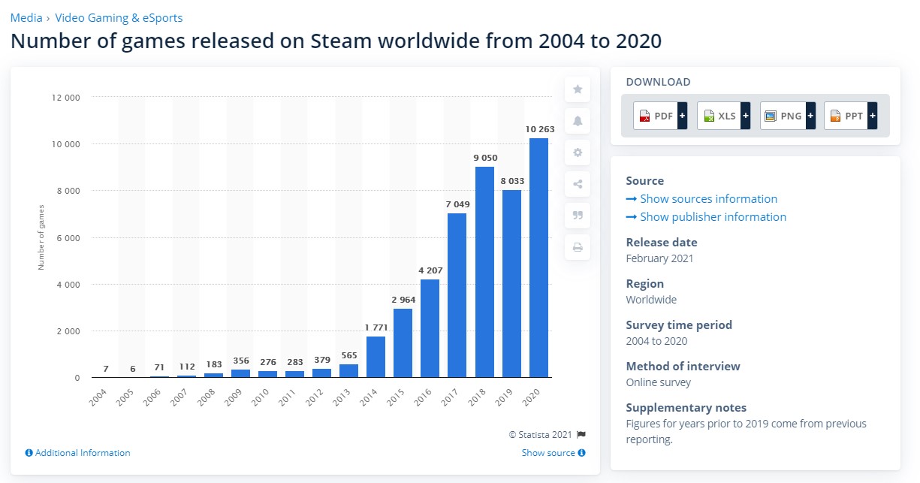Screen dimensions: 920x483
Task: Click the 12 000 y-axis label
Action: [67, 97]
